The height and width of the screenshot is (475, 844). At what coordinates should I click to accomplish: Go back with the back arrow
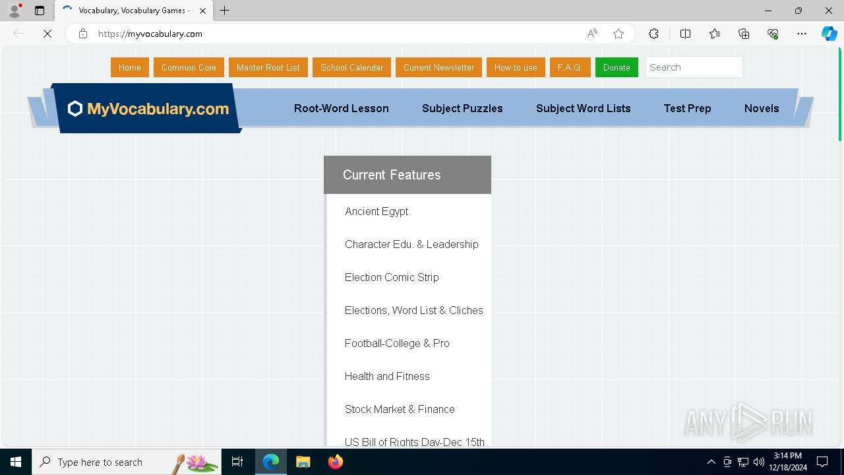tap(18, 34)
